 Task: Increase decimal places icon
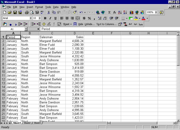pos(100,18)
